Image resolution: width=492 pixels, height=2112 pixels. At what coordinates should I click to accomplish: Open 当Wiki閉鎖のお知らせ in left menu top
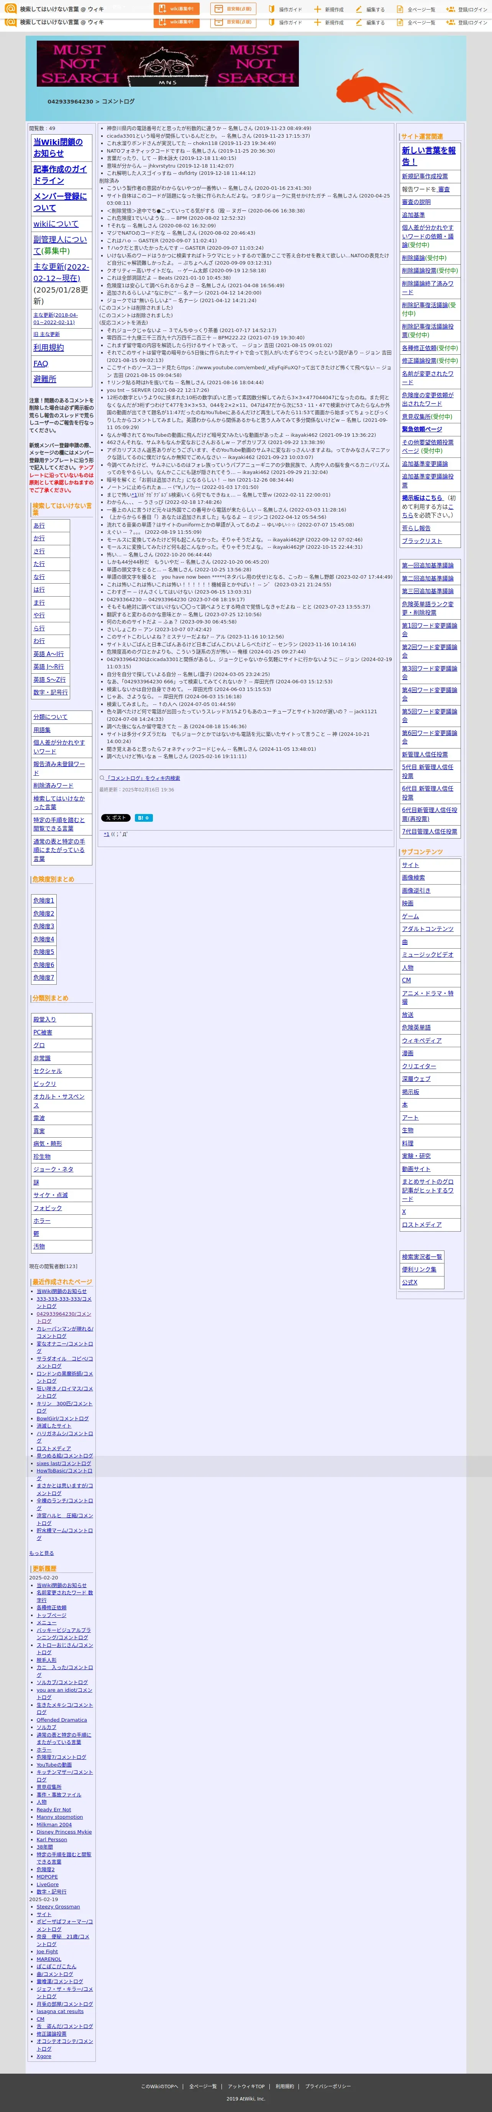tap(58, 148)
